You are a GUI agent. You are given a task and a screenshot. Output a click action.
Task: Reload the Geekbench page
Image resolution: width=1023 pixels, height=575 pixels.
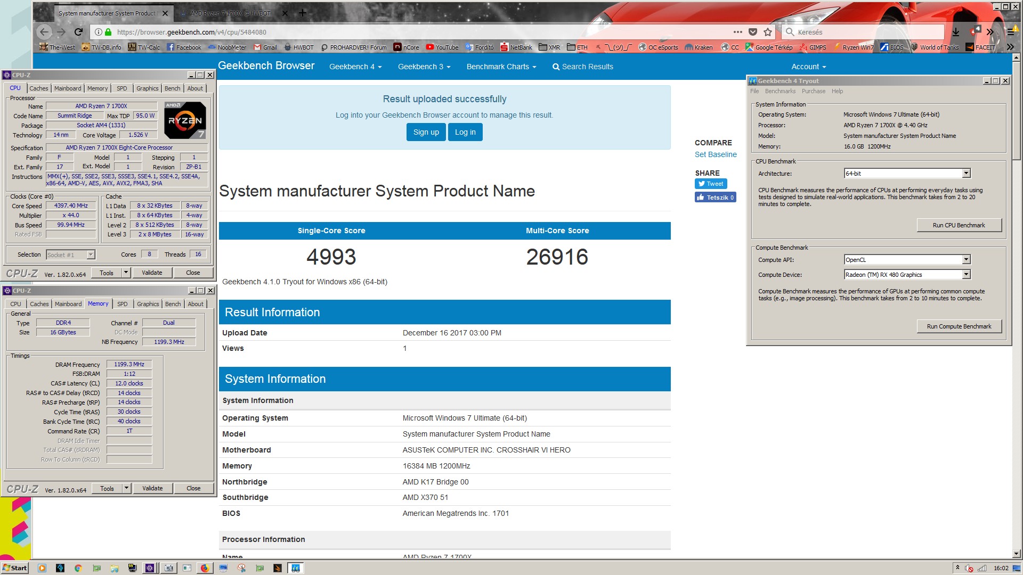tap(78, 32)
